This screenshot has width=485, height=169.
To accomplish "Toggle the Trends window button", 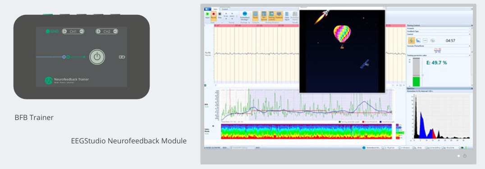I will (x=255, y=16).
